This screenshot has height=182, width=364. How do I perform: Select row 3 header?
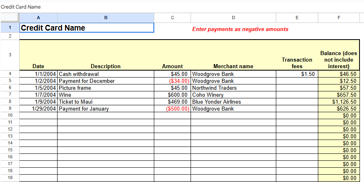[x=9, y=55]
